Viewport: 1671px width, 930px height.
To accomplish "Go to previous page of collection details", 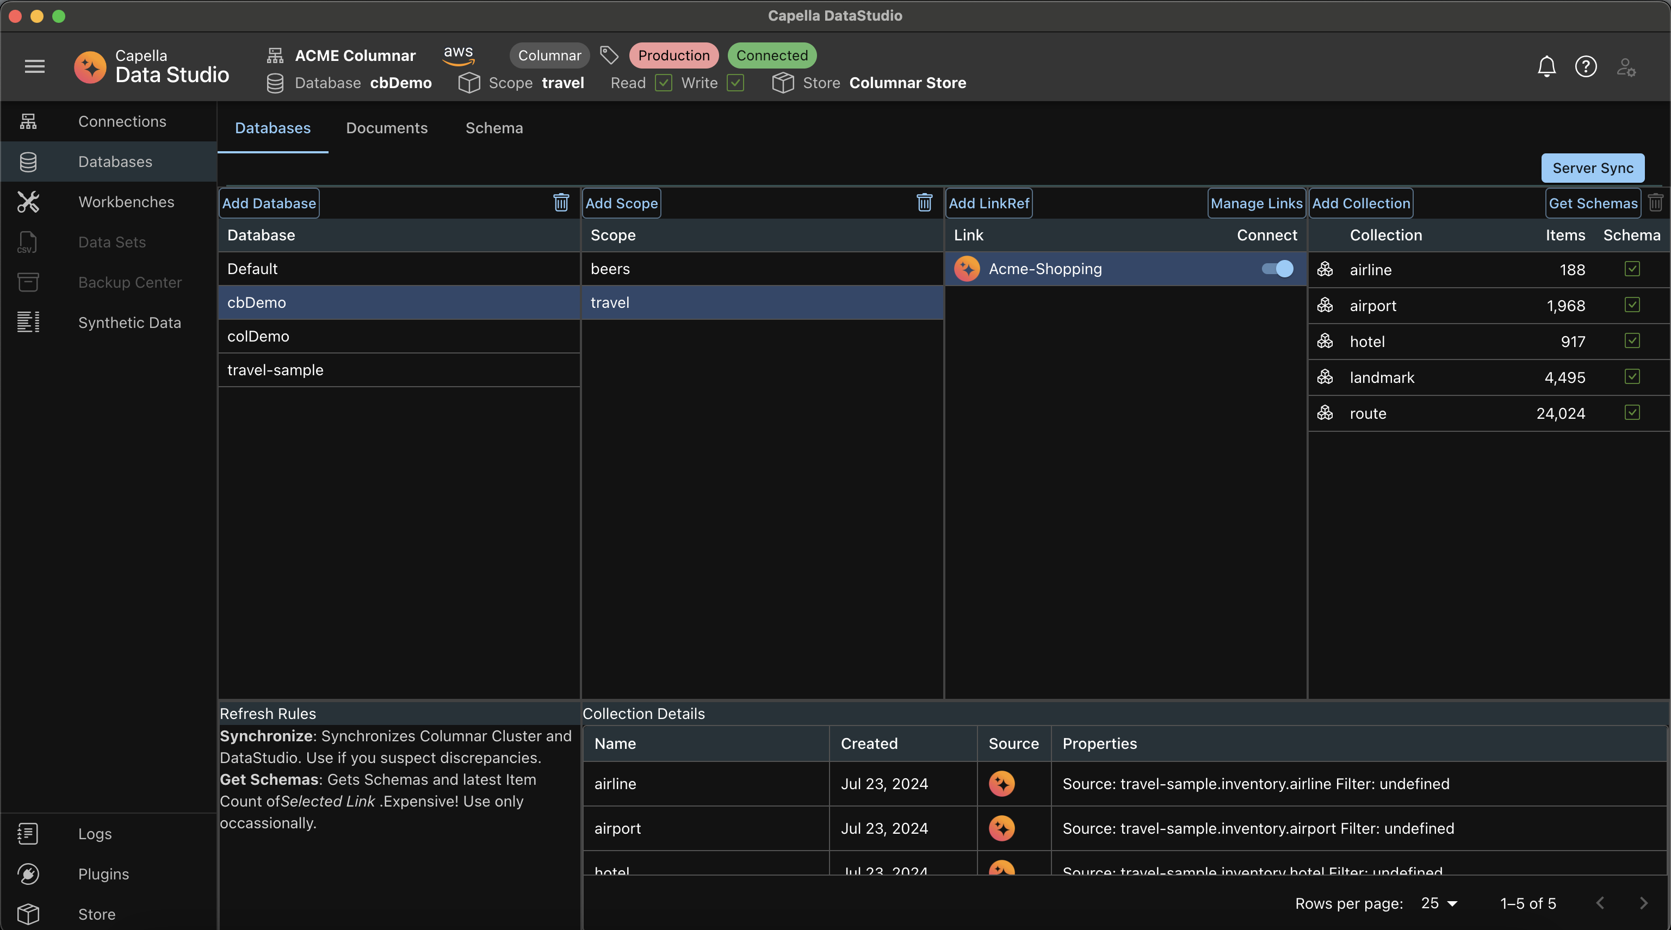I will click(1600, 903).
